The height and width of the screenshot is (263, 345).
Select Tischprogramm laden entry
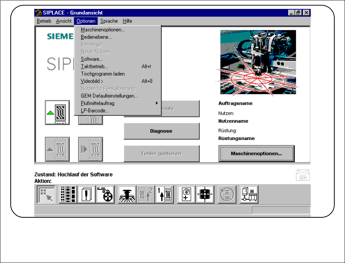click(118, 74)
